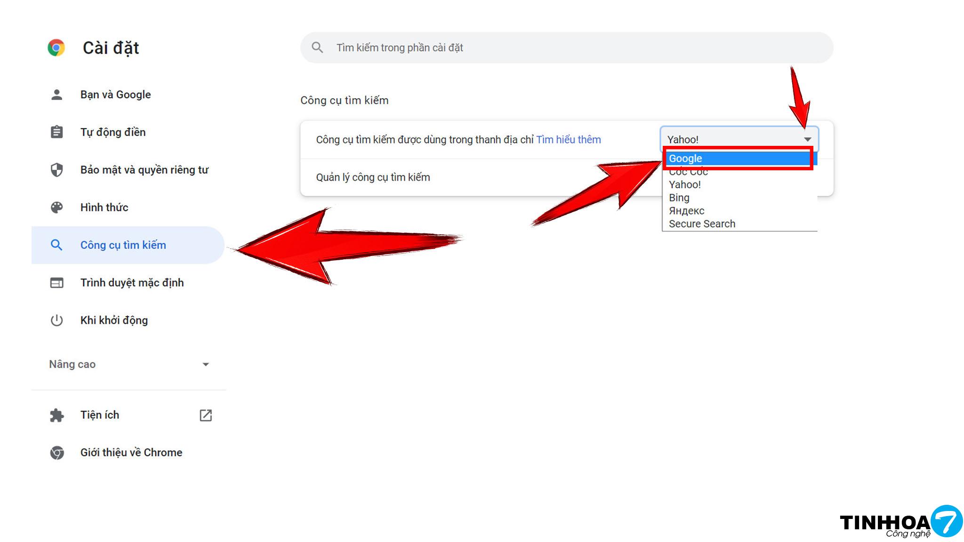Image resolution: width=964 pixels, height=542 pixels.
Task: Click the external link icon next to Tiện ích
Action: coord(206,415)
